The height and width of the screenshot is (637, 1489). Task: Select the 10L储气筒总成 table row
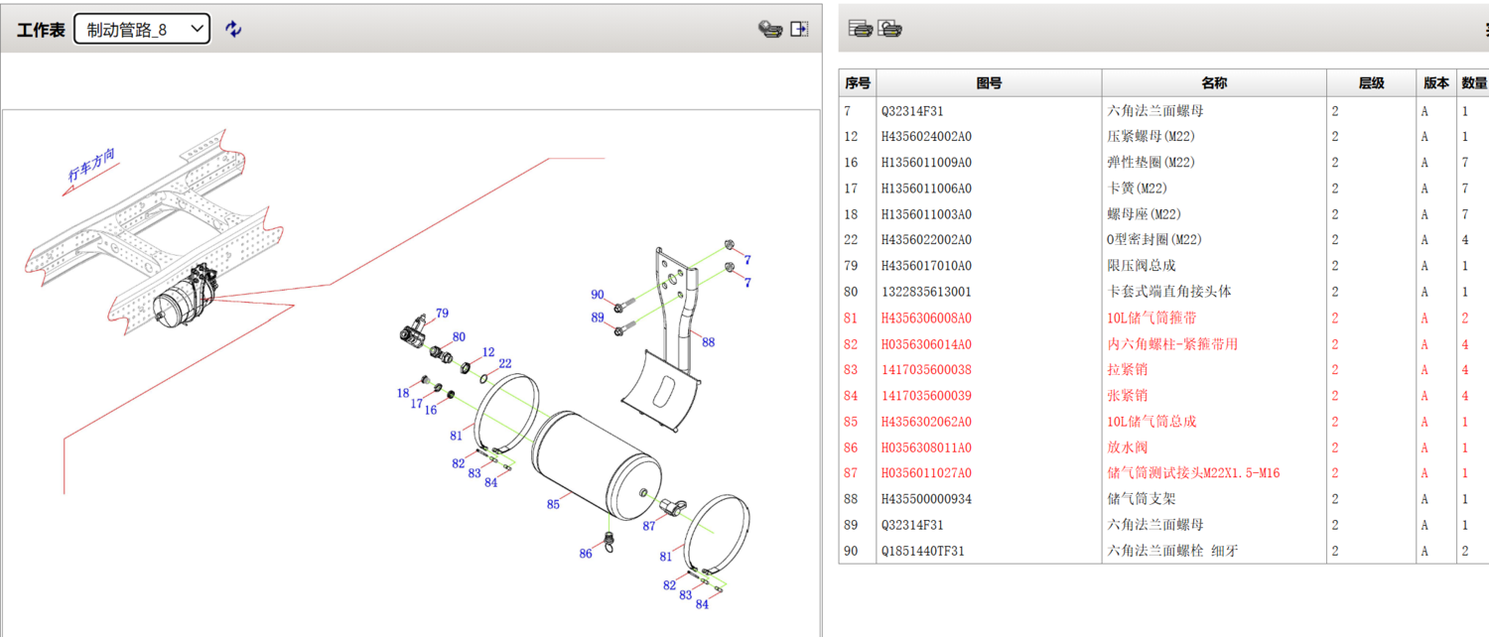[x=1151, y=422]
